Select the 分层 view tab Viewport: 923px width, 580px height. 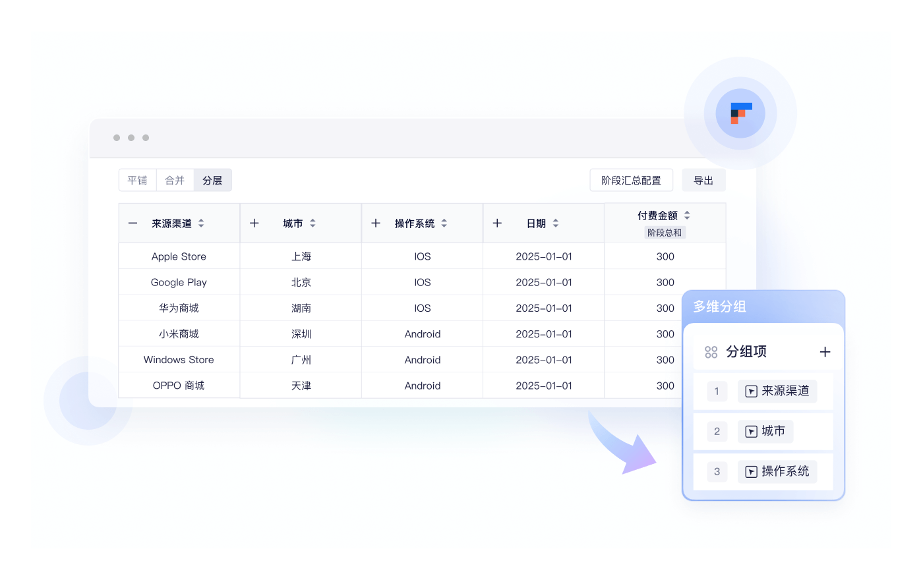(212, 181)
